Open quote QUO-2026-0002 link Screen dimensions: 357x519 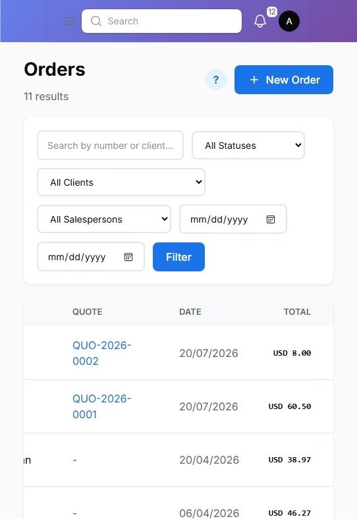point(102,353)
